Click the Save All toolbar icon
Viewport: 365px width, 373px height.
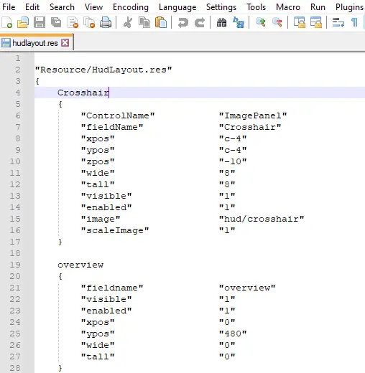click(x=56, y=23)
